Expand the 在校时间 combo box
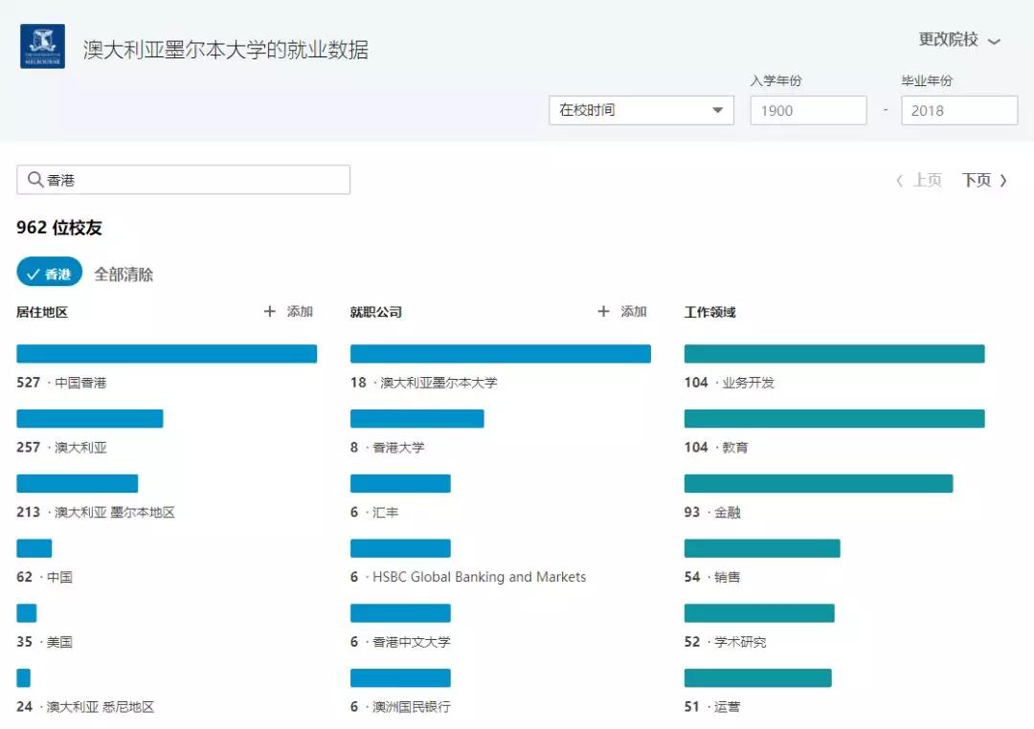 coord(641,110)
